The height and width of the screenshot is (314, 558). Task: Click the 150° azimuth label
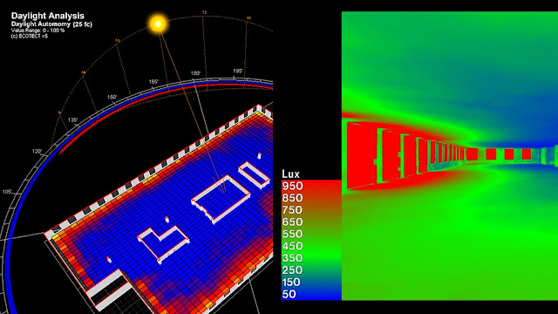pyautogui.click(x=112, y=97)
